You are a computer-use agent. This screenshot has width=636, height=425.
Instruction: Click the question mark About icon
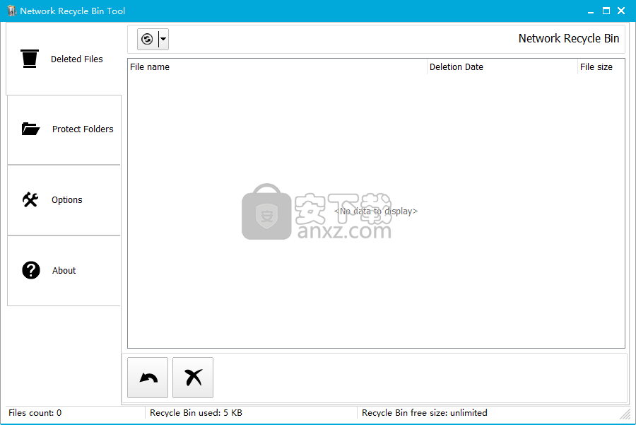[x=31, y=270]
